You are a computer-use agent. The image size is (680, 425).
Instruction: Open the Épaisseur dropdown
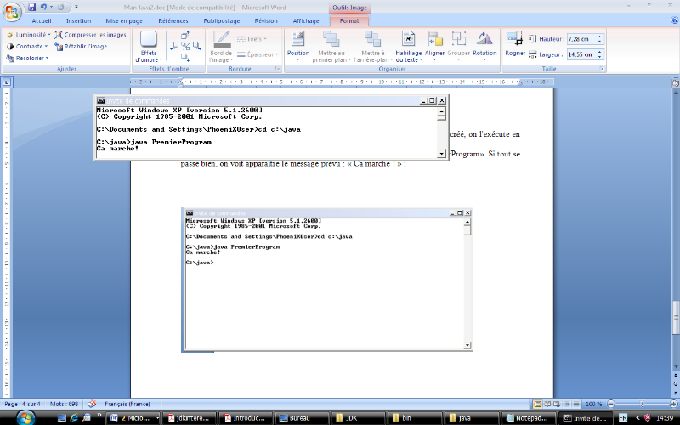tap(258, 54)
